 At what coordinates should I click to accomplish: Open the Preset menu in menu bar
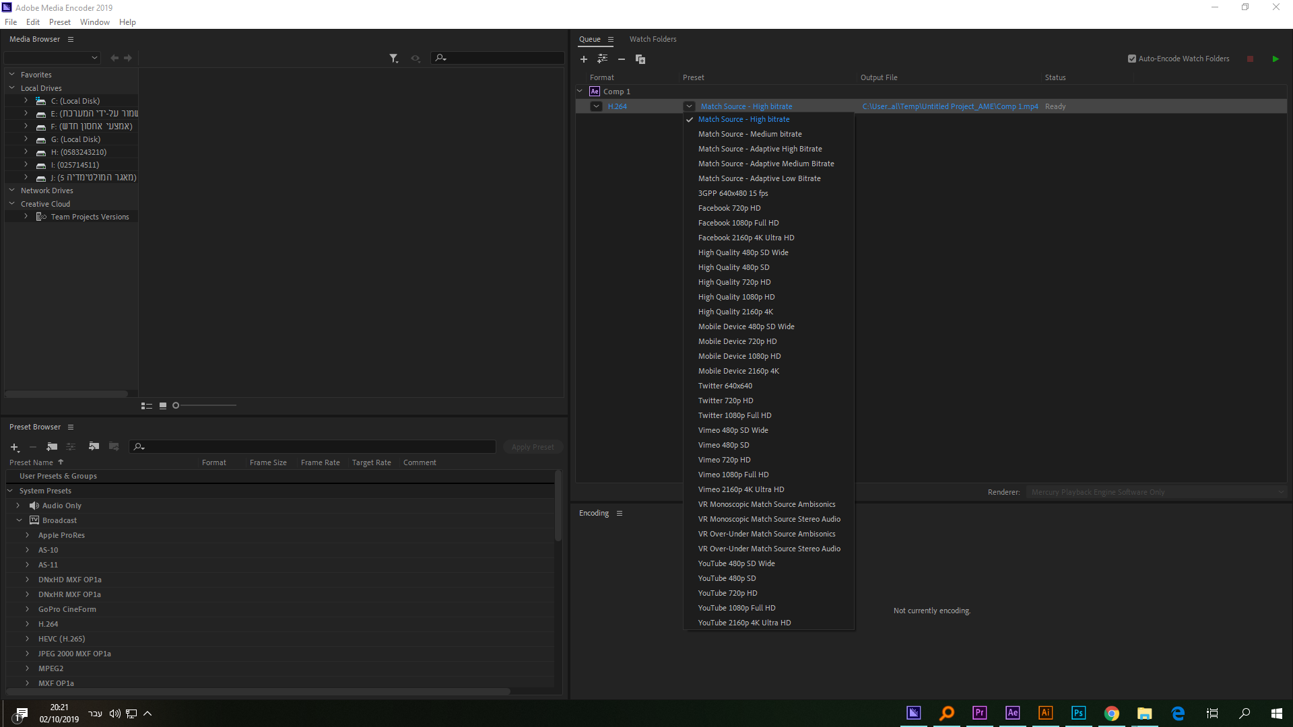59,22
